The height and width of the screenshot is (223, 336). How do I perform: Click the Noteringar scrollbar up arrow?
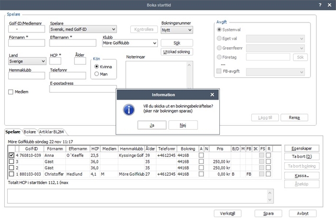point(189,65)
